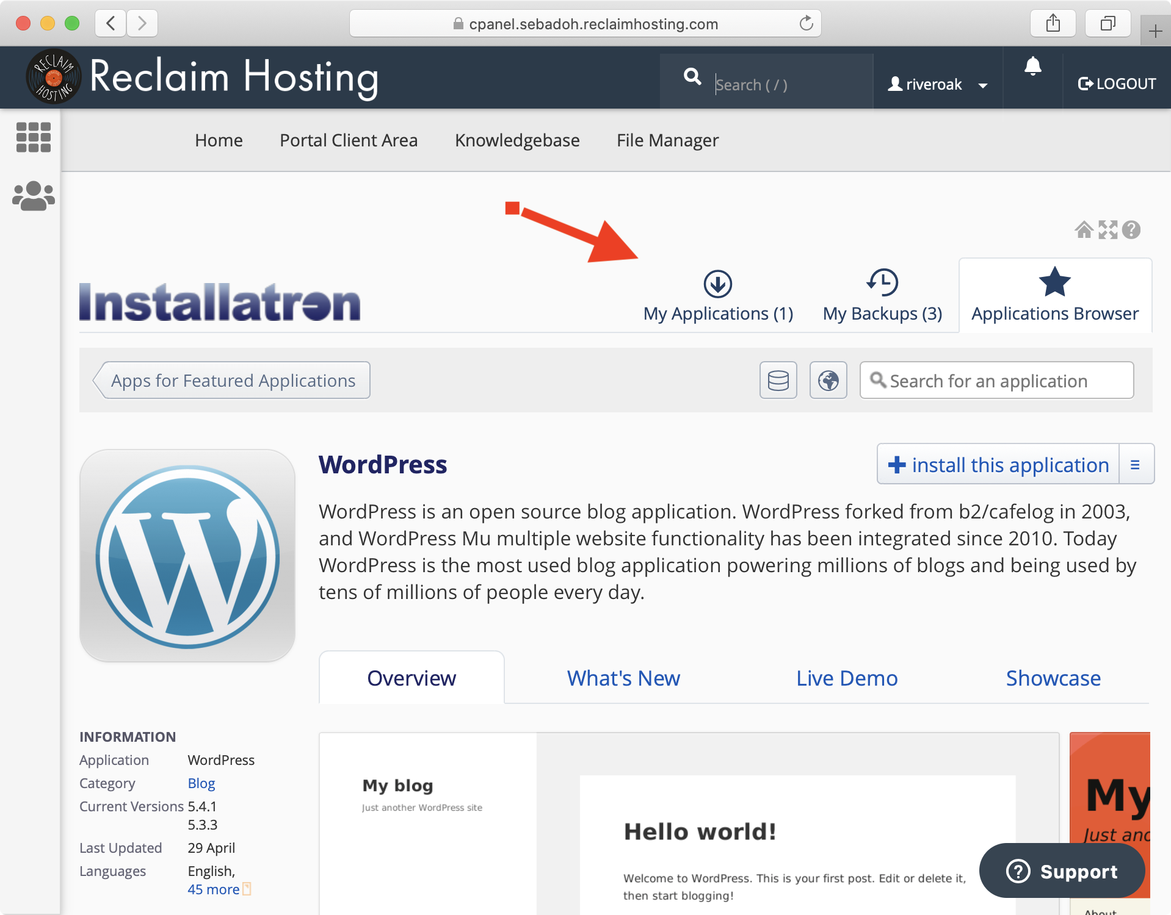
Task: Go back in Safari
Action: pyautogui.click(x=111, y=23)
